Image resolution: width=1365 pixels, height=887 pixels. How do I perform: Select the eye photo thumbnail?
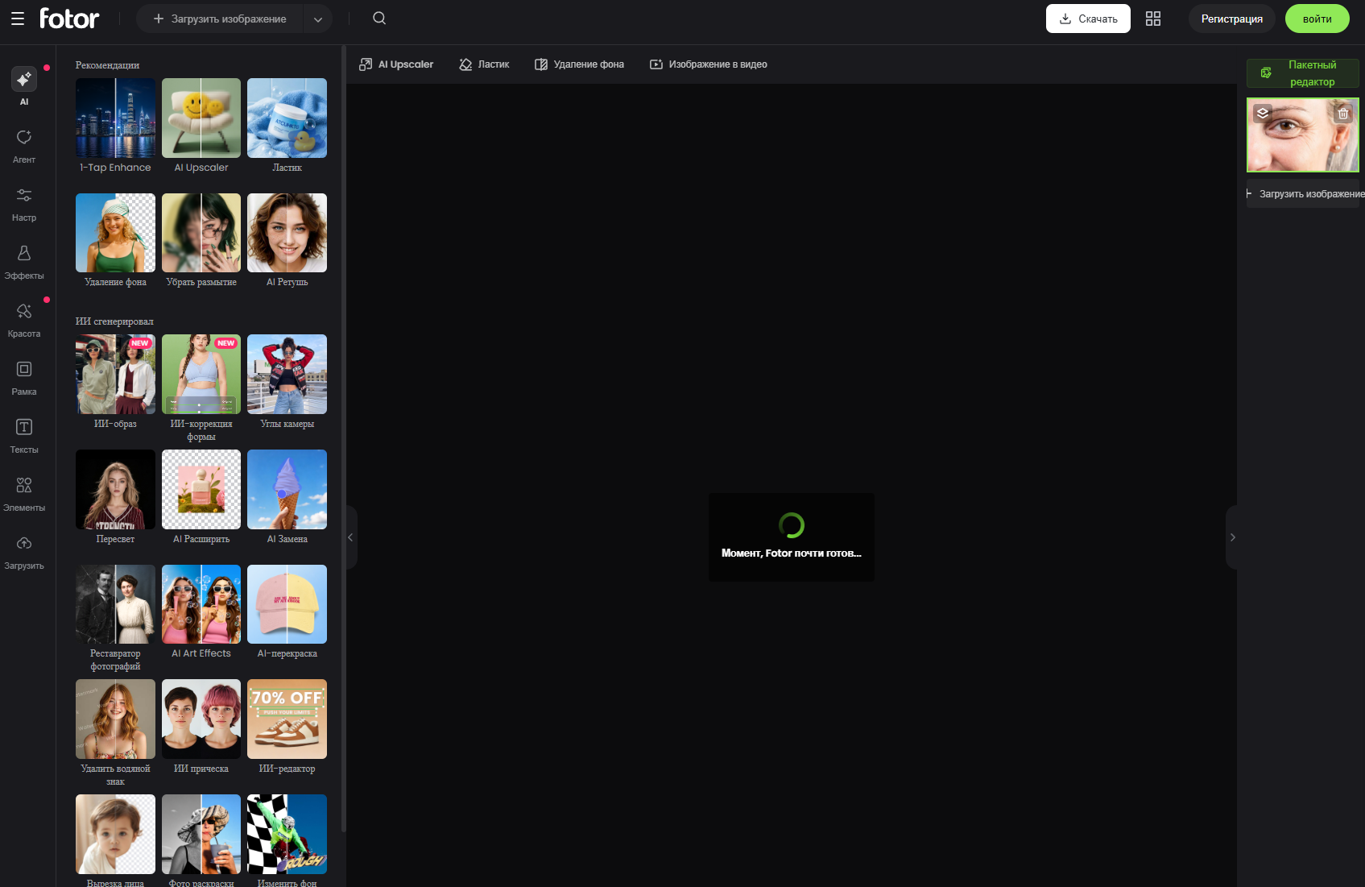[x=1302, y=135]
